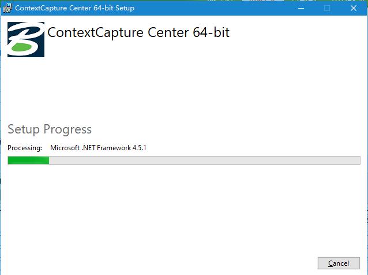
Task: Click the green oval inside the Bentley logo
Action: pos(21,47)
